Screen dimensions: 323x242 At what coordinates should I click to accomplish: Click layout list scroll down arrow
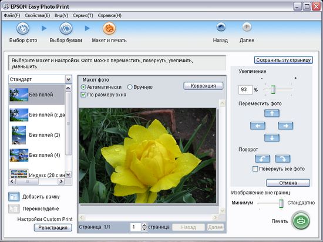(x=68, y=174)
